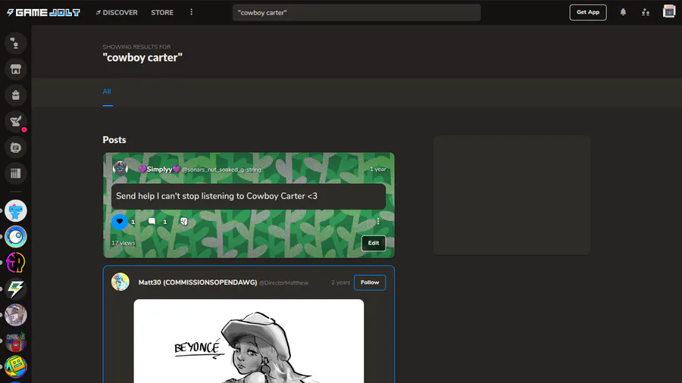Open the Geometry Dash community icon
The width and height of the screenshot is (682, 383).
click(x=16, y=367)
